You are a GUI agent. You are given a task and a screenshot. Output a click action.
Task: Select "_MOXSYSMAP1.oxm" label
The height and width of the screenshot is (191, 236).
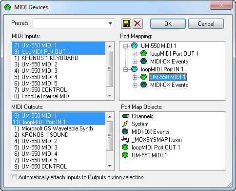tap(157, 140)
